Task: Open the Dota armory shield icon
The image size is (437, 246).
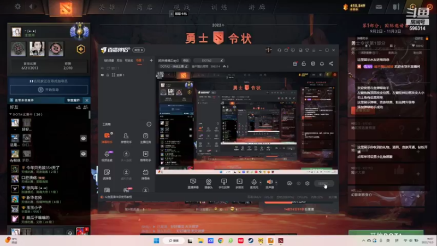Action: coord(395,7)
